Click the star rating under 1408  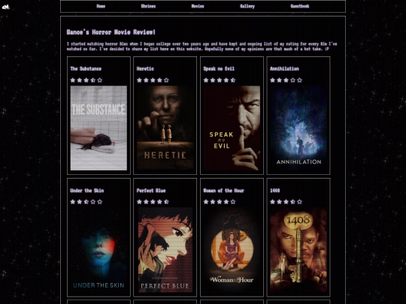tap(286, 202)
